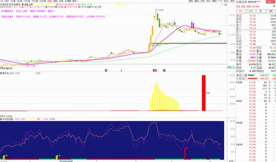Click the first red info marker below the chart
The height and width of the screenshot is (162, 276).
pos(106,70)
